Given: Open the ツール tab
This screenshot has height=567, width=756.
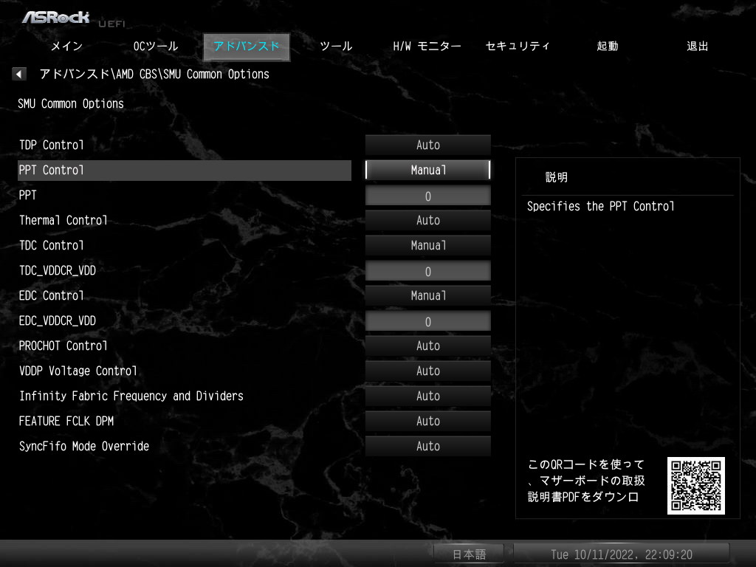Looking at the screenshot, I should (336, 47).
